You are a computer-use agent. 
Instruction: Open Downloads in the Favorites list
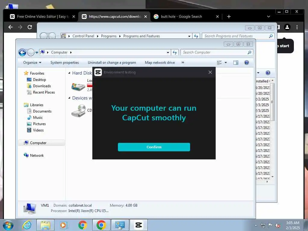pos(42,86)
